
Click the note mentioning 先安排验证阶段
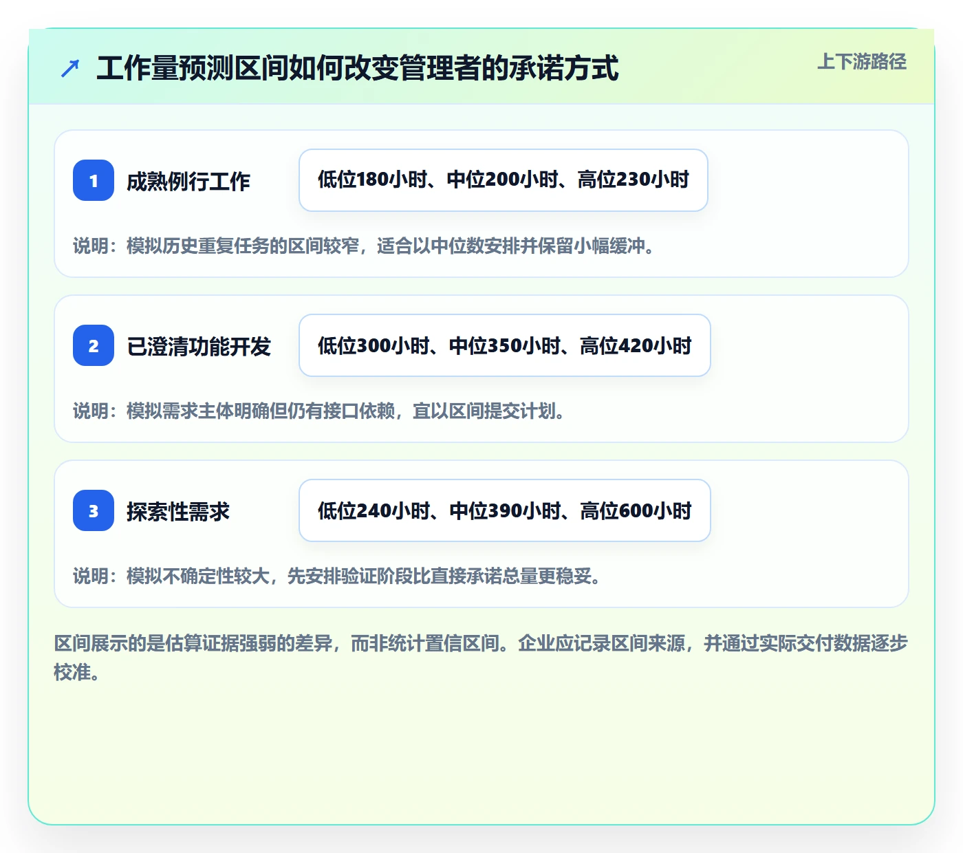tap(338, 576)
